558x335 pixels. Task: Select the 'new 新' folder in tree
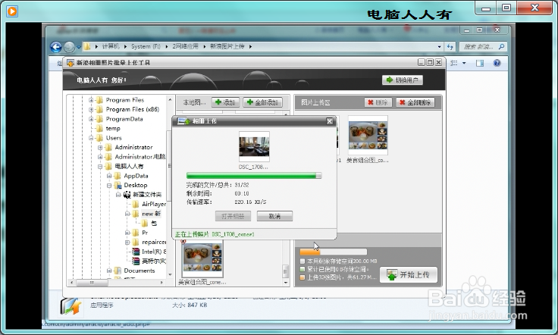pyautogui.click(x=151, y=214)
